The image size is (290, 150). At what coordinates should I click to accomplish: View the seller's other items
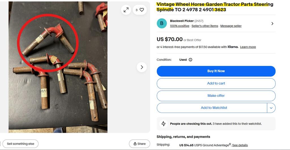point(205,26)
